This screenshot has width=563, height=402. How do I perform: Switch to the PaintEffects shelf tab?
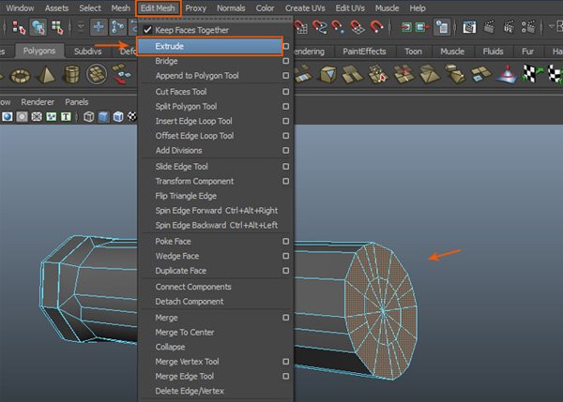pyautogui.click(x=364, y=52)
